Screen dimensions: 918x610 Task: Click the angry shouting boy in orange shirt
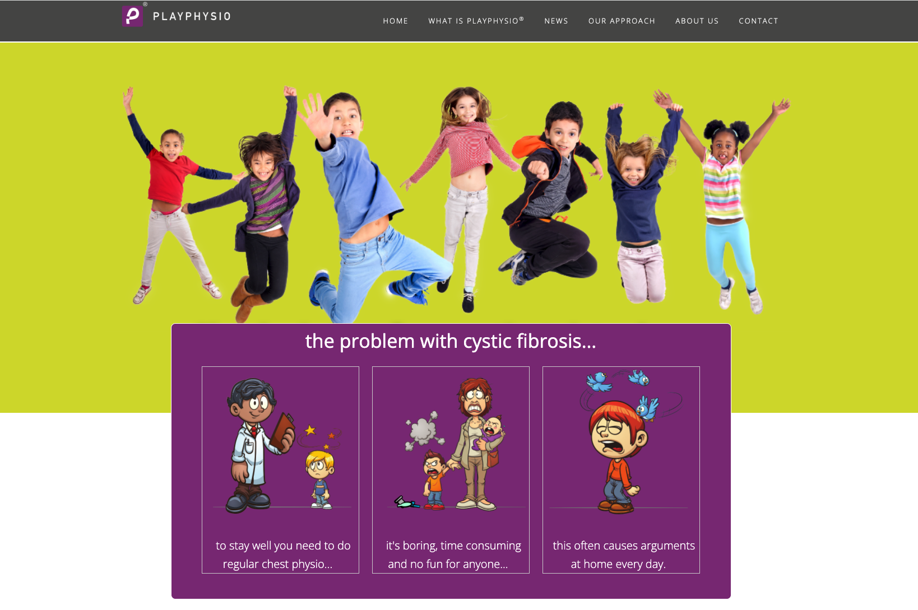(434, 480)
